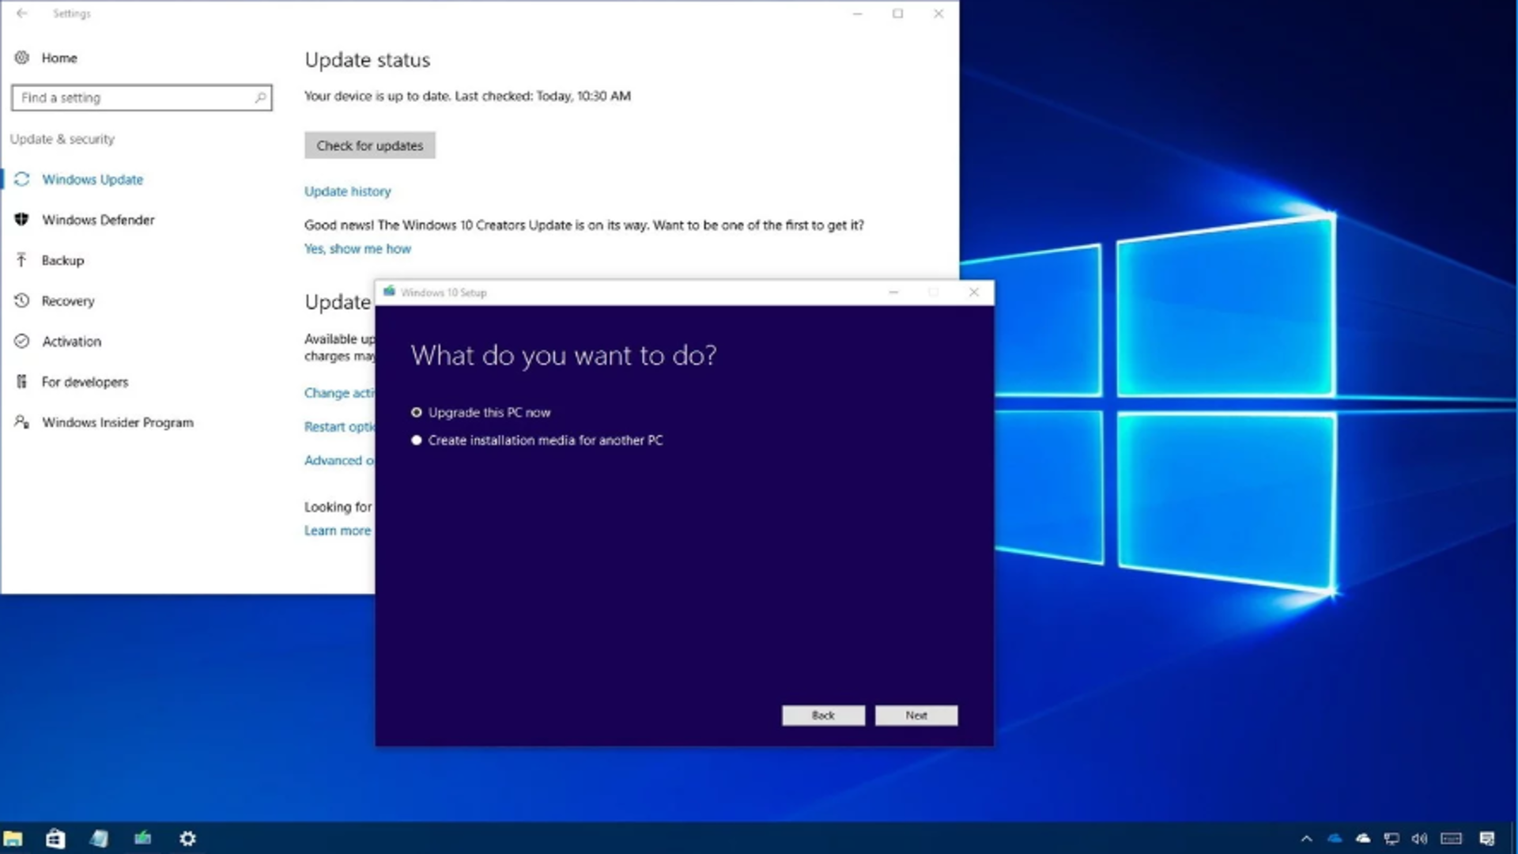Open OneDrive from the system tray
The width and height of the screenshot is (1518, 854).
pyautogui.click(x=1336, y=838)
